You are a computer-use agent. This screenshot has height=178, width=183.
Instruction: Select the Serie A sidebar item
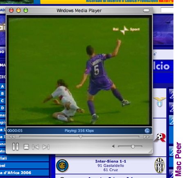pyautogui.click(x=2, y=86)
